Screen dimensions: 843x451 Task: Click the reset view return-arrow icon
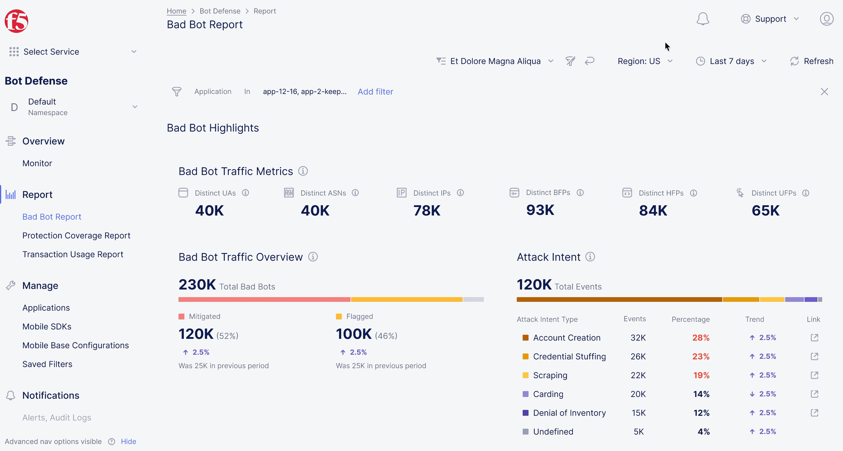pyautogui.click(x=590, y=61)
